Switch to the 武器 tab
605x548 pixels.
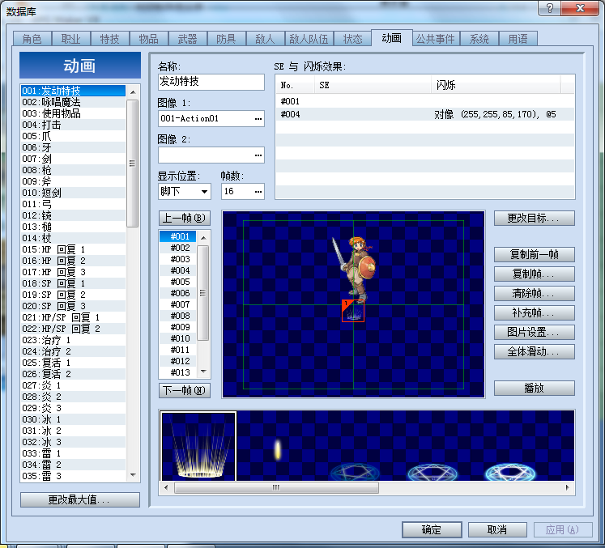(187, 39)
